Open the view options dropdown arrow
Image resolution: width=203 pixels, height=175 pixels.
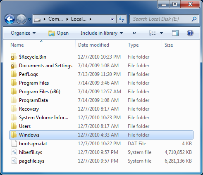point(161,33)
